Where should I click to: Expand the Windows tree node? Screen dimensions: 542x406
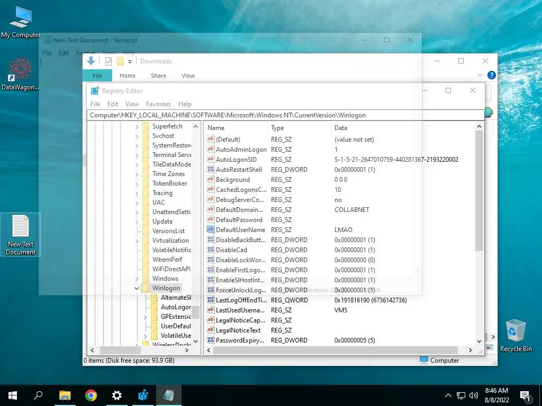click(137, 279)
